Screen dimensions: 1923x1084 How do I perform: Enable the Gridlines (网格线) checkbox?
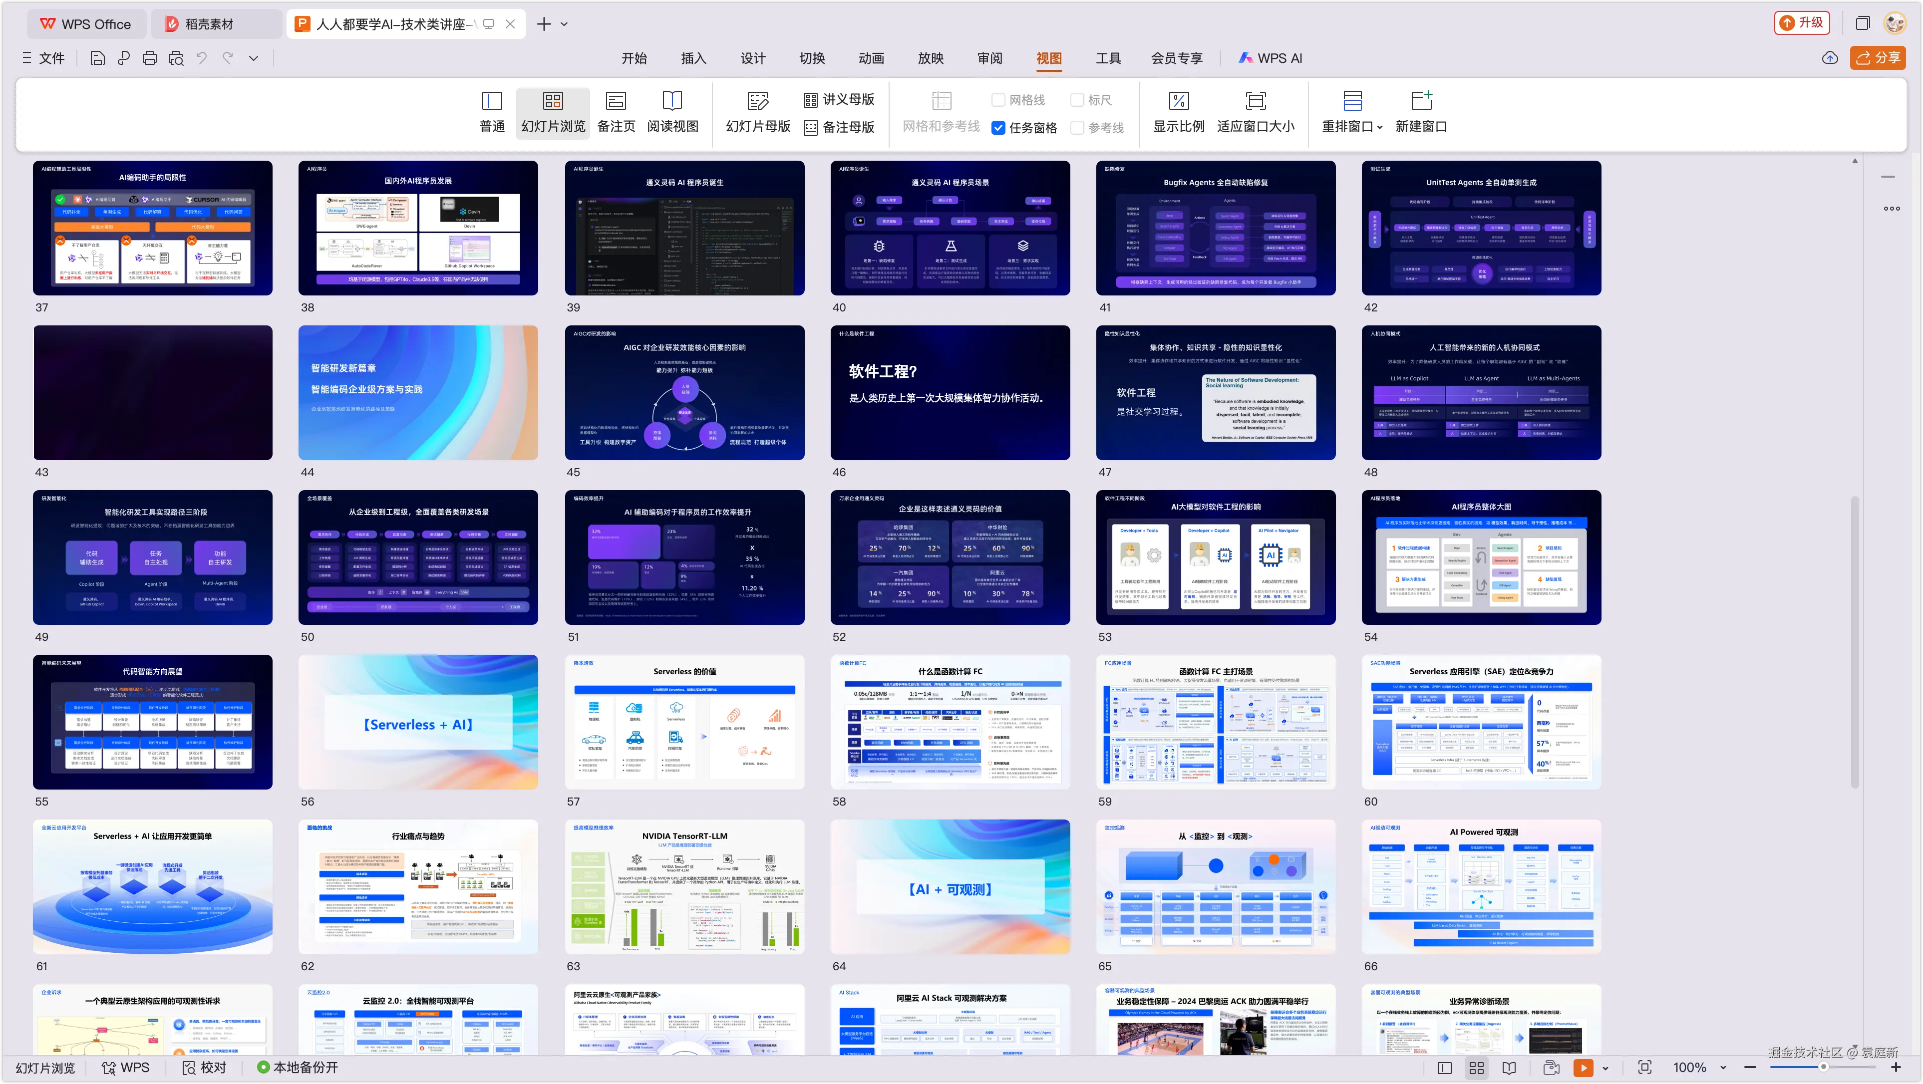point(998,100)
